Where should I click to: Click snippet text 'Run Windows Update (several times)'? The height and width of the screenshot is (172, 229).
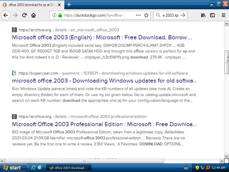pyautogui.click(x=104, y=95)
